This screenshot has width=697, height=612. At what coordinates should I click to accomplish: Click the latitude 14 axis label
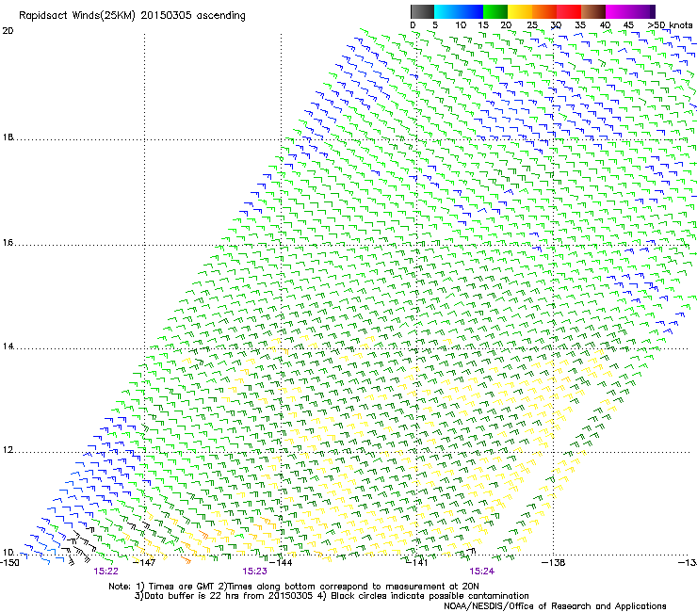[8, 346]
